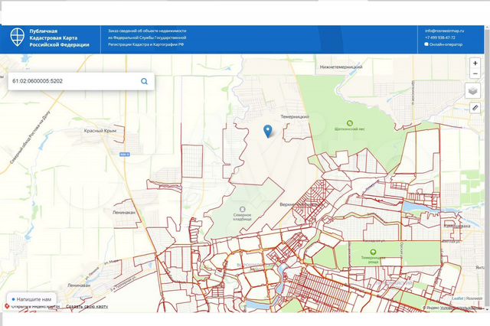Image resolution: width=490 pixels, height=326 pixels.
Task: Click the Создать свою карту link
Action: 87,306
